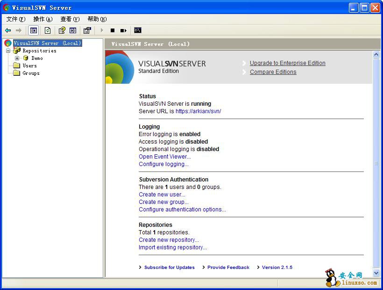Open the server URL https://arkiarx/svn/

coord(198,111)
